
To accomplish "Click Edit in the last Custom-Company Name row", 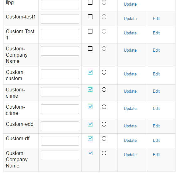I will click(x=156, y=155).
